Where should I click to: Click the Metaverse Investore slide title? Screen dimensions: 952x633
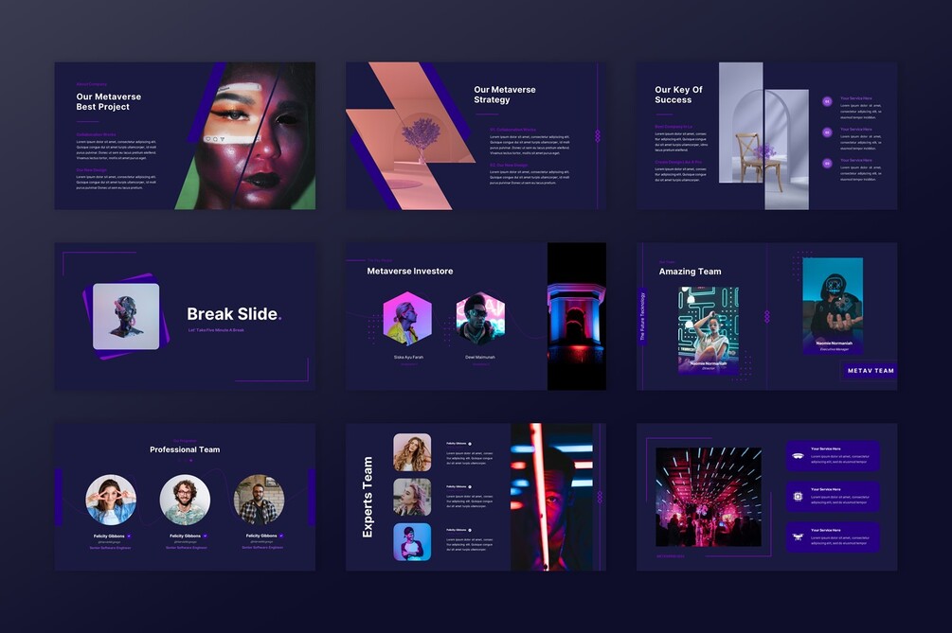pyautogui.click(x=410, y=271)
